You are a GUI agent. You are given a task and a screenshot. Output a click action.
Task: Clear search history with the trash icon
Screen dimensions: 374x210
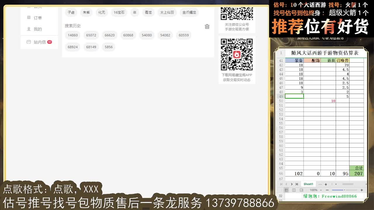(x=207, y=27)
